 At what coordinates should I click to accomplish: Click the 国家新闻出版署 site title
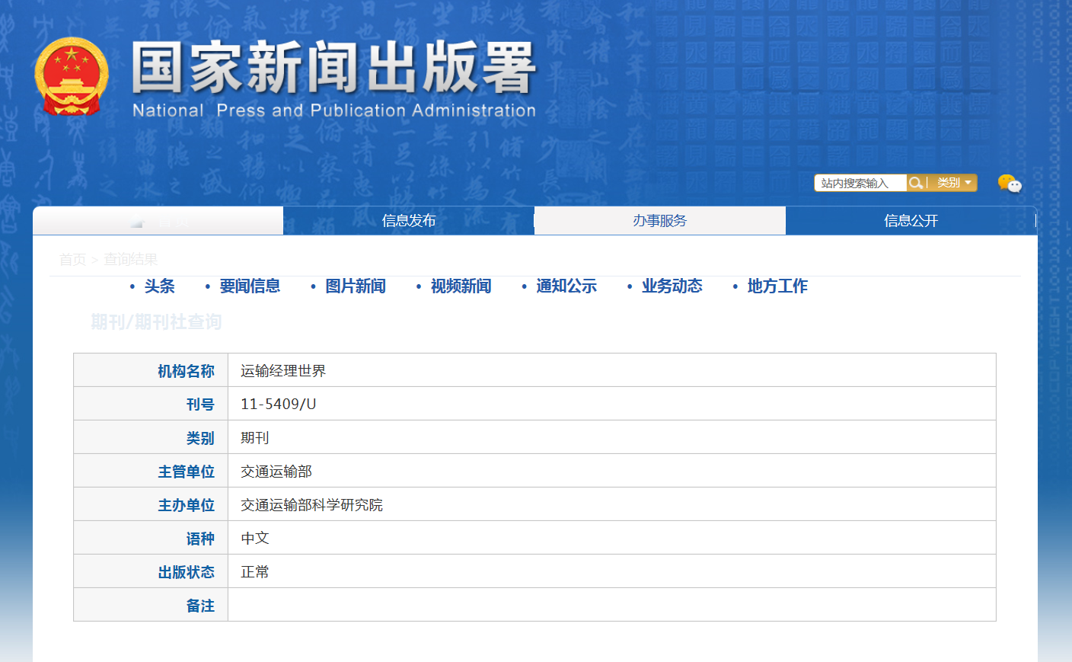pos(333,69)
